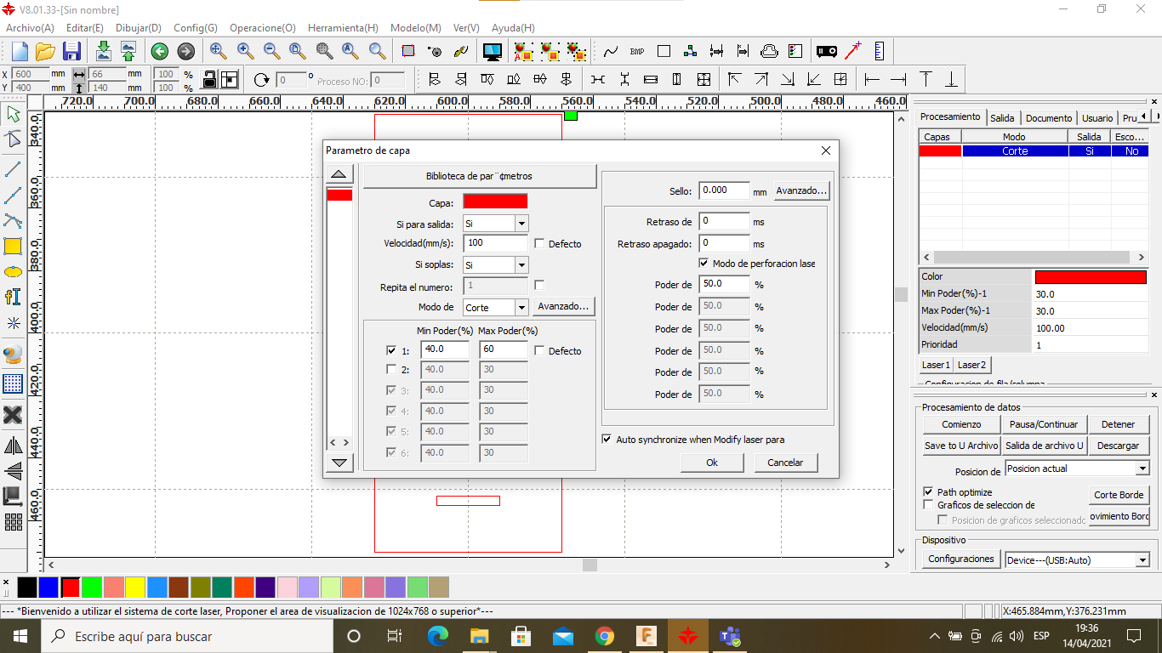Click the Configuraciones button
Screen dimensions: 1162x653
(961, 559)
